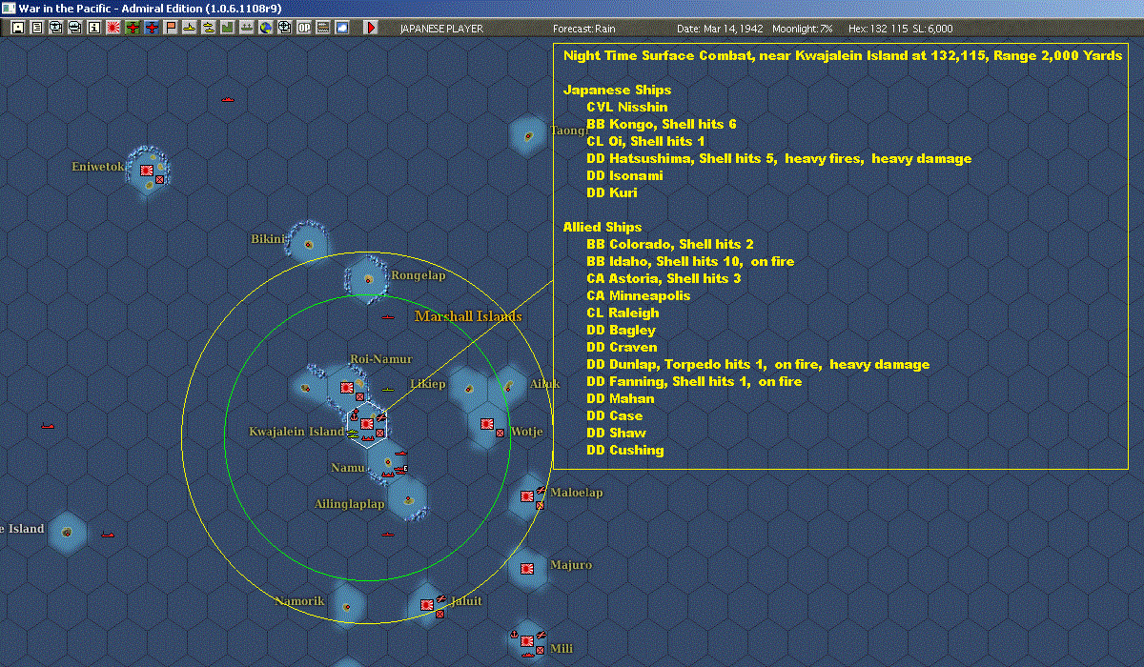The height and width of the screenshot is (667, 1144).
Task: Select the Japanese base flag at Majuro
Action: [x=526, y=567]
